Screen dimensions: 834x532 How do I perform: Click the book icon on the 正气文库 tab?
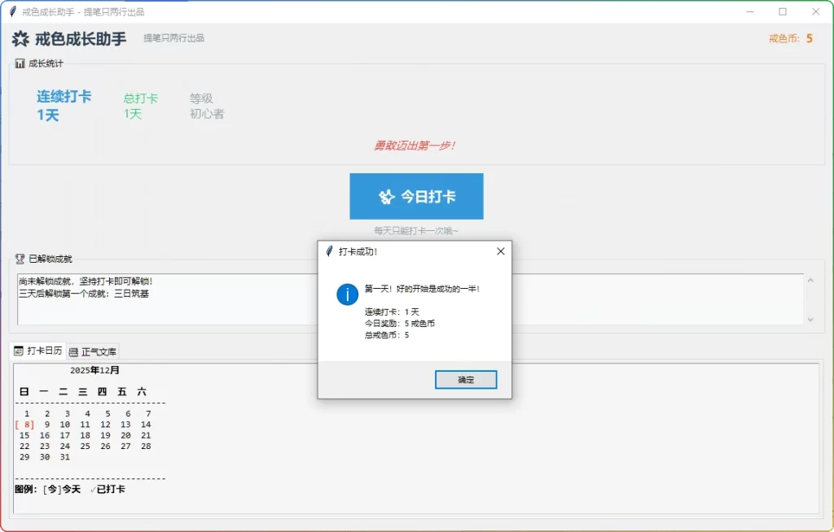pos(72,351)
